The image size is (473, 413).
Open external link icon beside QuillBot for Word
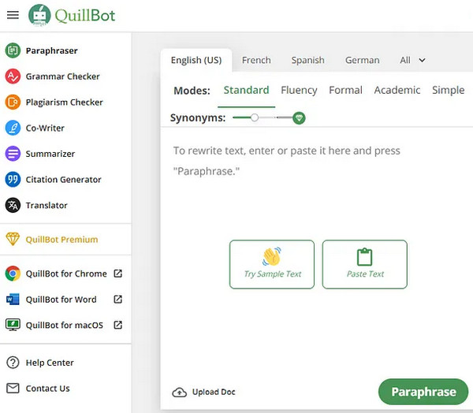pyautogui.click(x=117, y=299)
